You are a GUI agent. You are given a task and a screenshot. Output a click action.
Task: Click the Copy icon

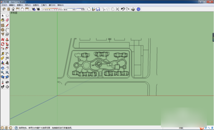pos(108,9)
